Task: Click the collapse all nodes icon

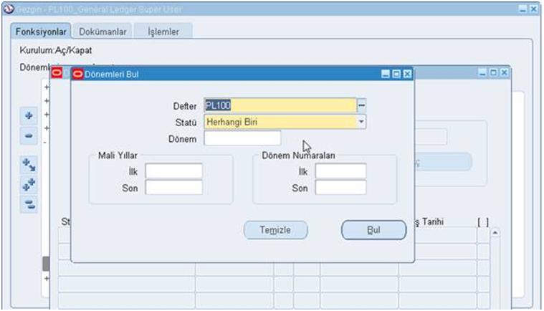Action: tap(29, 204)
